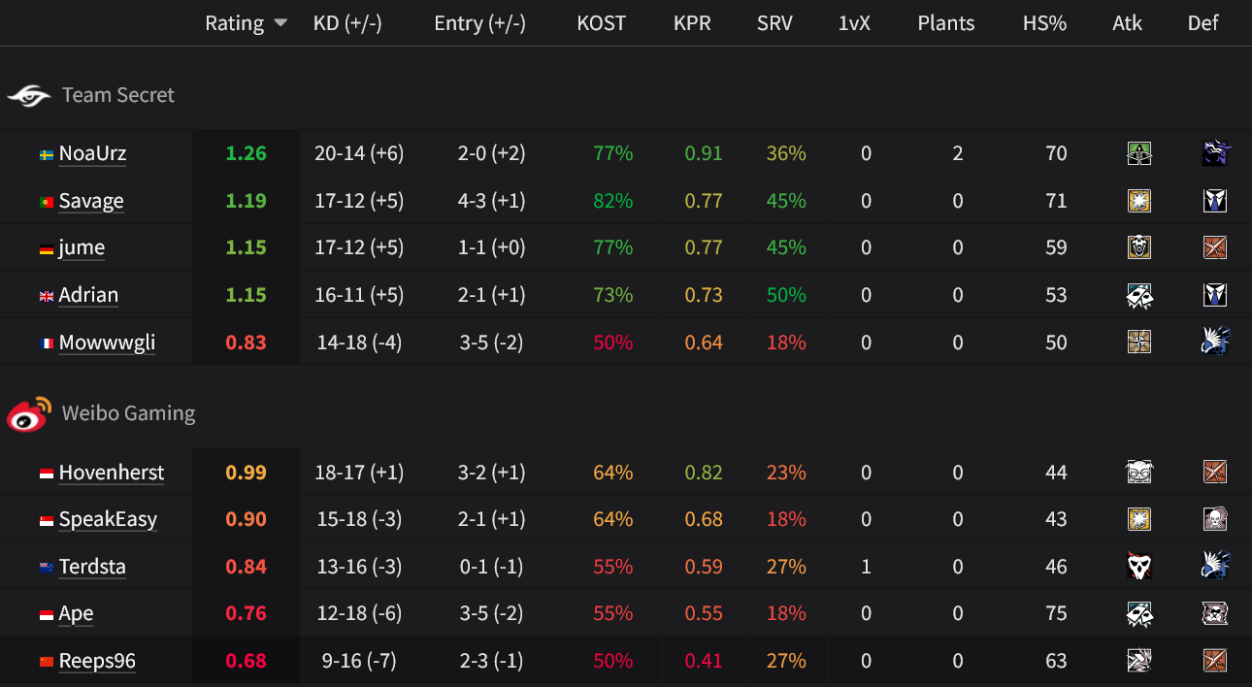Click the Rating sort dropdown arrow
Image resolution: width=1252 pixels, height=687 pixels.
point(280,23)
